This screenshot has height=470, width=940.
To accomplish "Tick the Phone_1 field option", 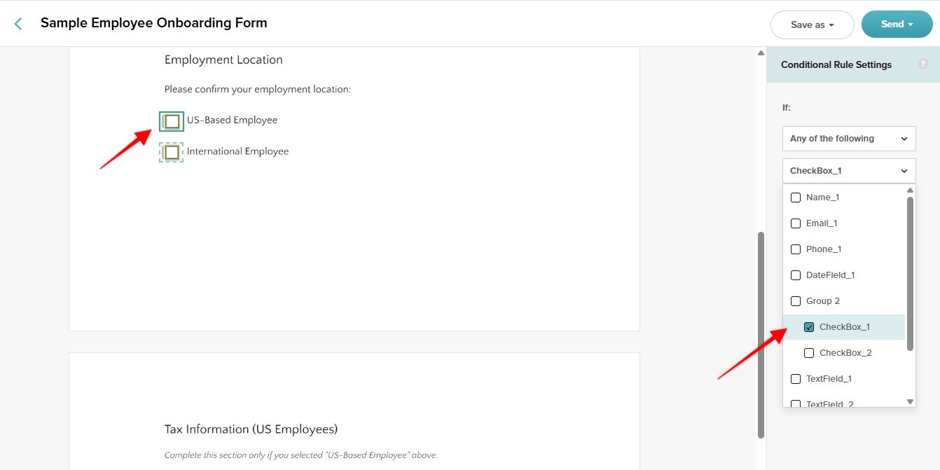I will [796, 249].
